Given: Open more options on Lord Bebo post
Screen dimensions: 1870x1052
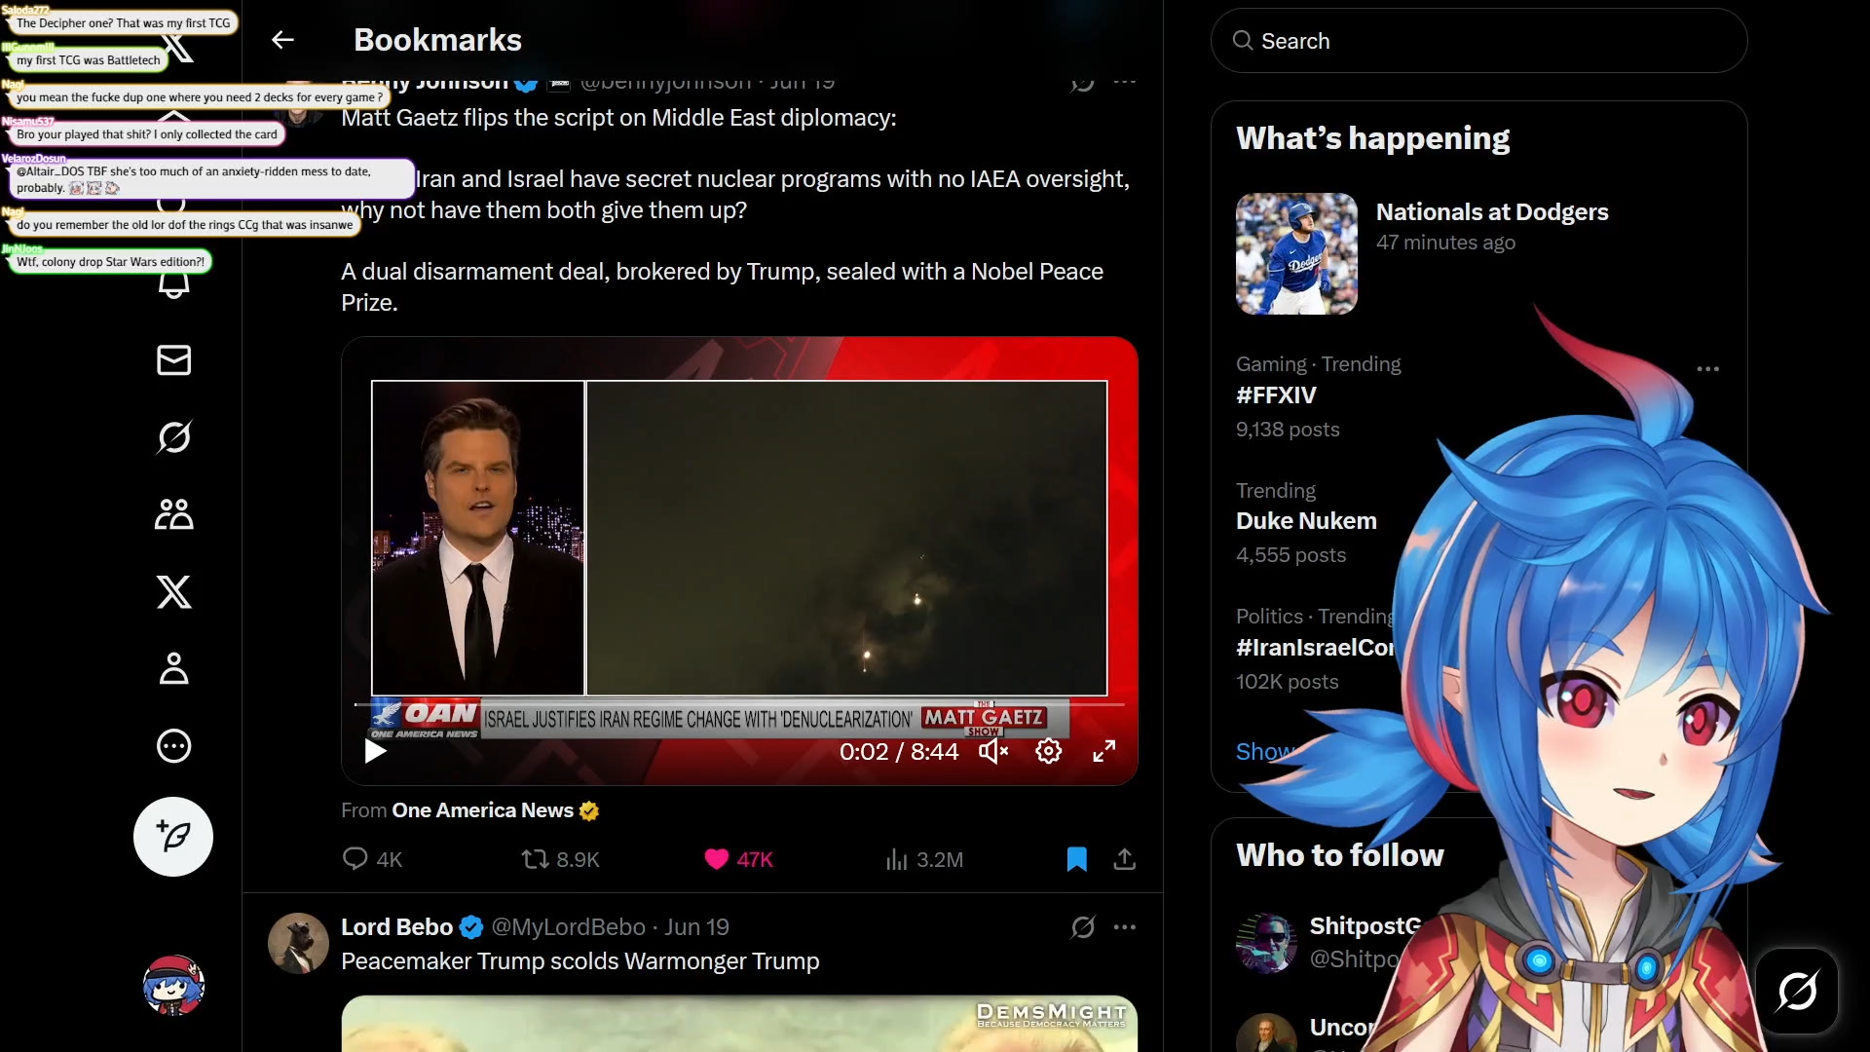Looking at the screenshot, I should pos(1124,927).
